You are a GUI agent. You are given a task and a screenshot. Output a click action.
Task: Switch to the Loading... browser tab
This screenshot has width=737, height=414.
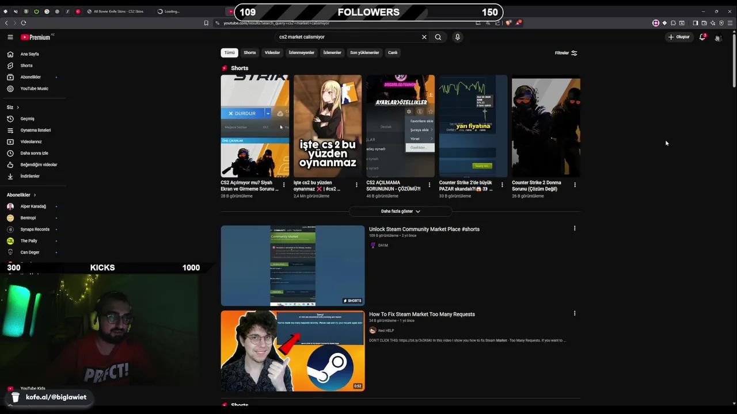(172, 11)
